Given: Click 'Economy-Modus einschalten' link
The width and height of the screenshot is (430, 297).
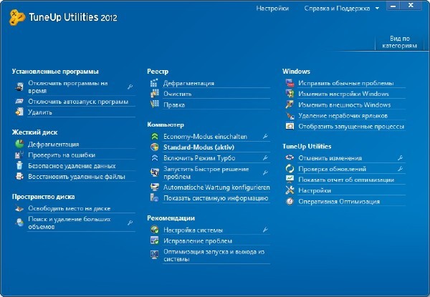Looking at the screenshot, I should coord(205,136).
